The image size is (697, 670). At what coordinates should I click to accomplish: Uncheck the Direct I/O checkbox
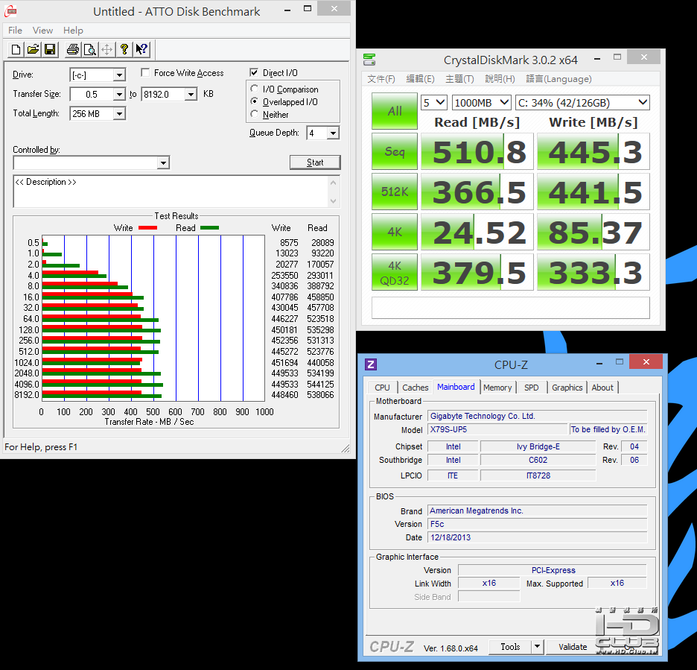point(254,72)
